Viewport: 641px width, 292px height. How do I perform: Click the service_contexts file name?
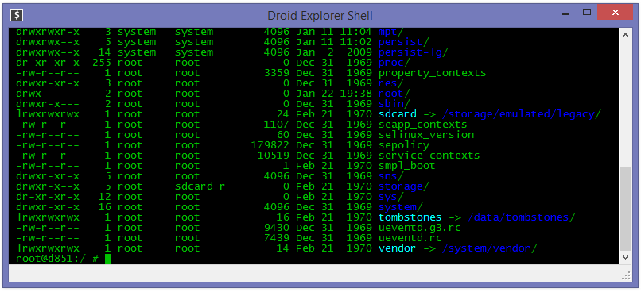[429, 156]
